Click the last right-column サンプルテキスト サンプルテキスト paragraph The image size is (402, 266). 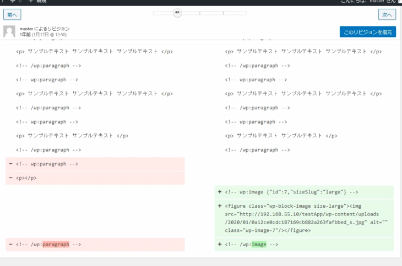(281, 136)
